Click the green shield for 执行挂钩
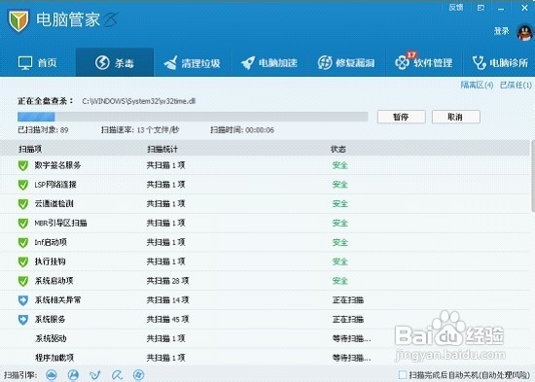Screen dimensions: 535x382 tap(23, 261)
